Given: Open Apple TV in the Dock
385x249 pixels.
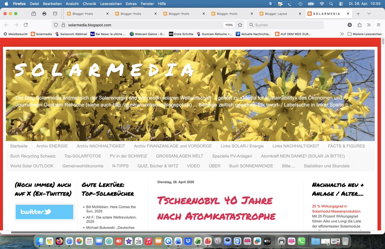Looking at the screenshot, I should pyautogui.click(x=267, y=241).
